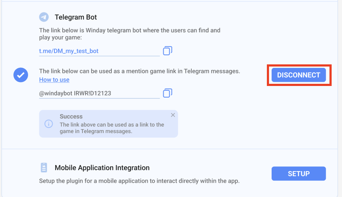Click the mobile phone integration icon
Viewport: 342px width, 197px height.
pos(44,168)
